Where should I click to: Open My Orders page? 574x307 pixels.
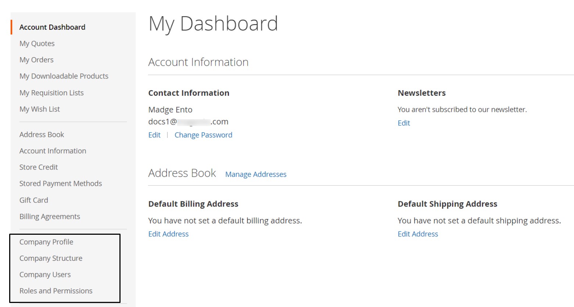pos(36,60)
